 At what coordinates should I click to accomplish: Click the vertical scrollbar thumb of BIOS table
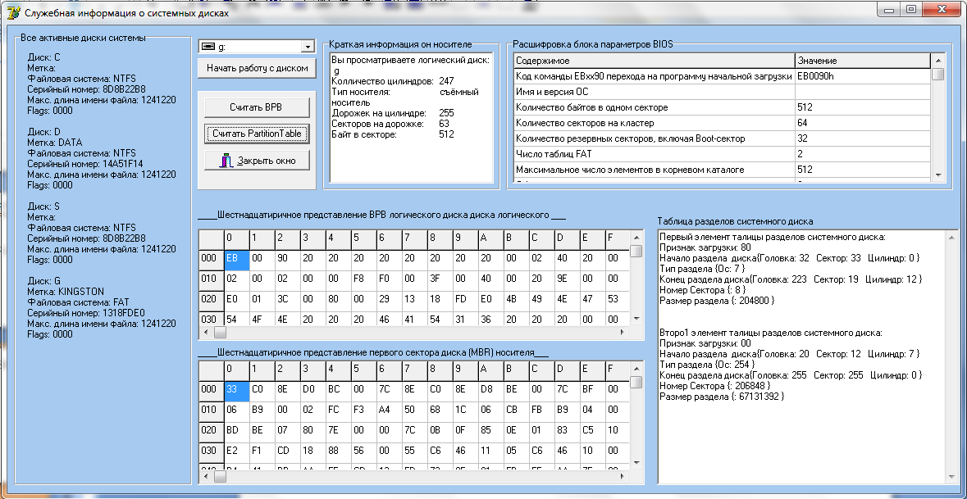[937, 74]
